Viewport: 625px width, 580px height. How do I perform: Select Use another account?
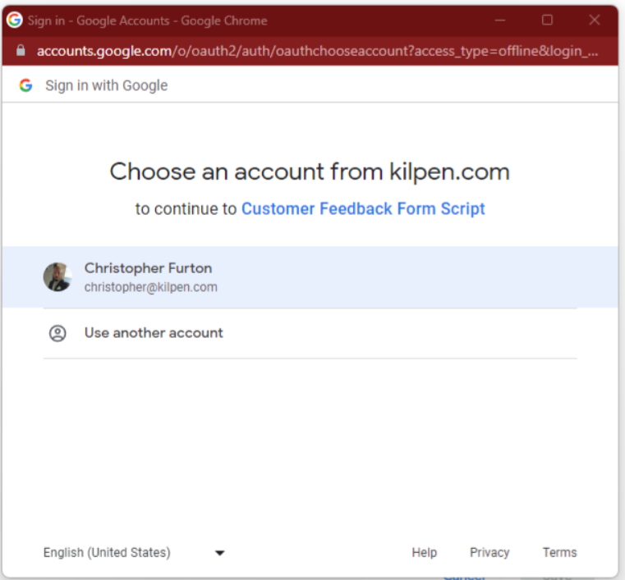tap(310, 333)
